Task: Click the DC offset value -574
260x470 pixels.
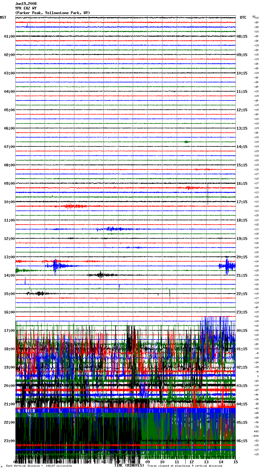Action: (256, 436)
